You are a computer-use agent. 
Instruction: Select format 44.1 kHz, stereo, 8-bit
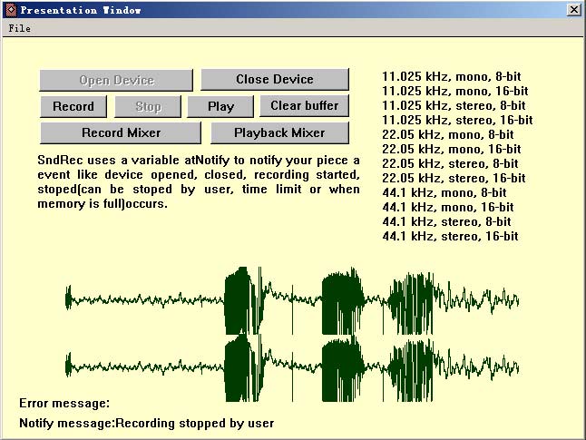(x=446, y=221)
